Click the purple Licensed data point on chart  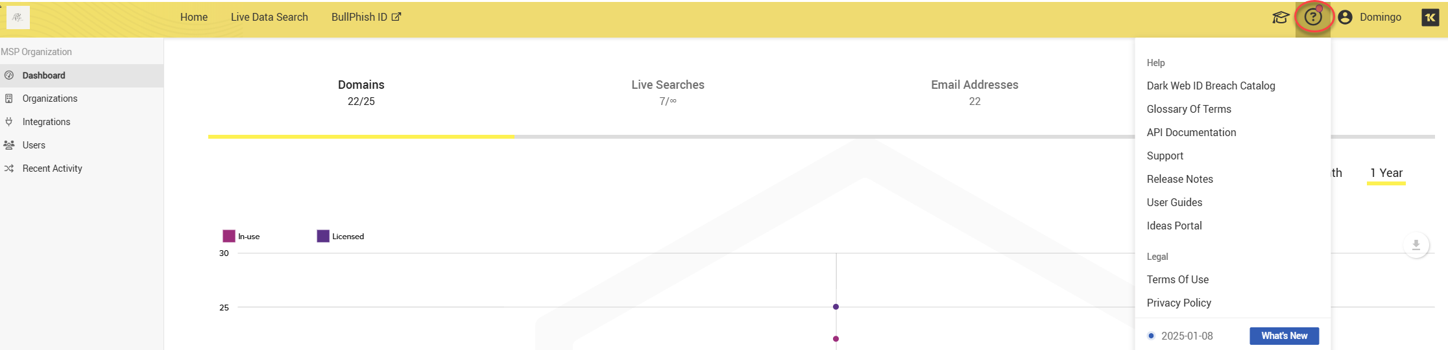836,307
